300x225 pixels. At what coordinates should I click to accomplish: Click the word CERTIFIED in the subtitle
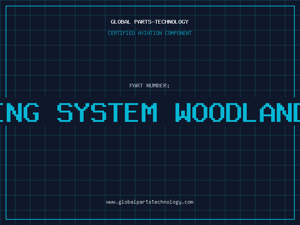click(122, 33)
